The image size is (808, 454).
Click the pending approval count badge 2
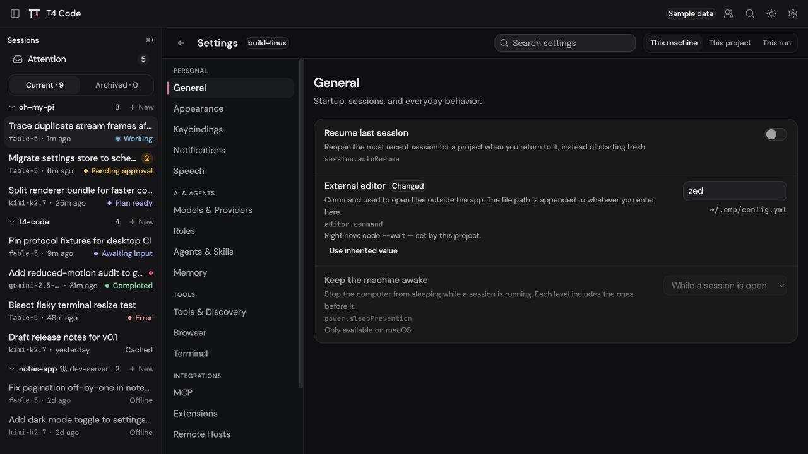147,158
